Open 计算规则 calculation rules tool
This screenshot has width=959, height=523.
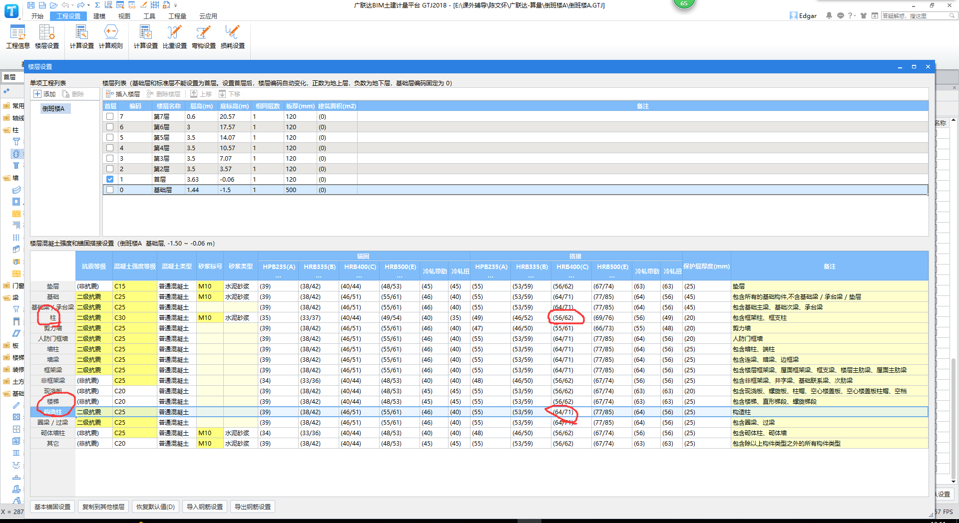pos(110,37)
